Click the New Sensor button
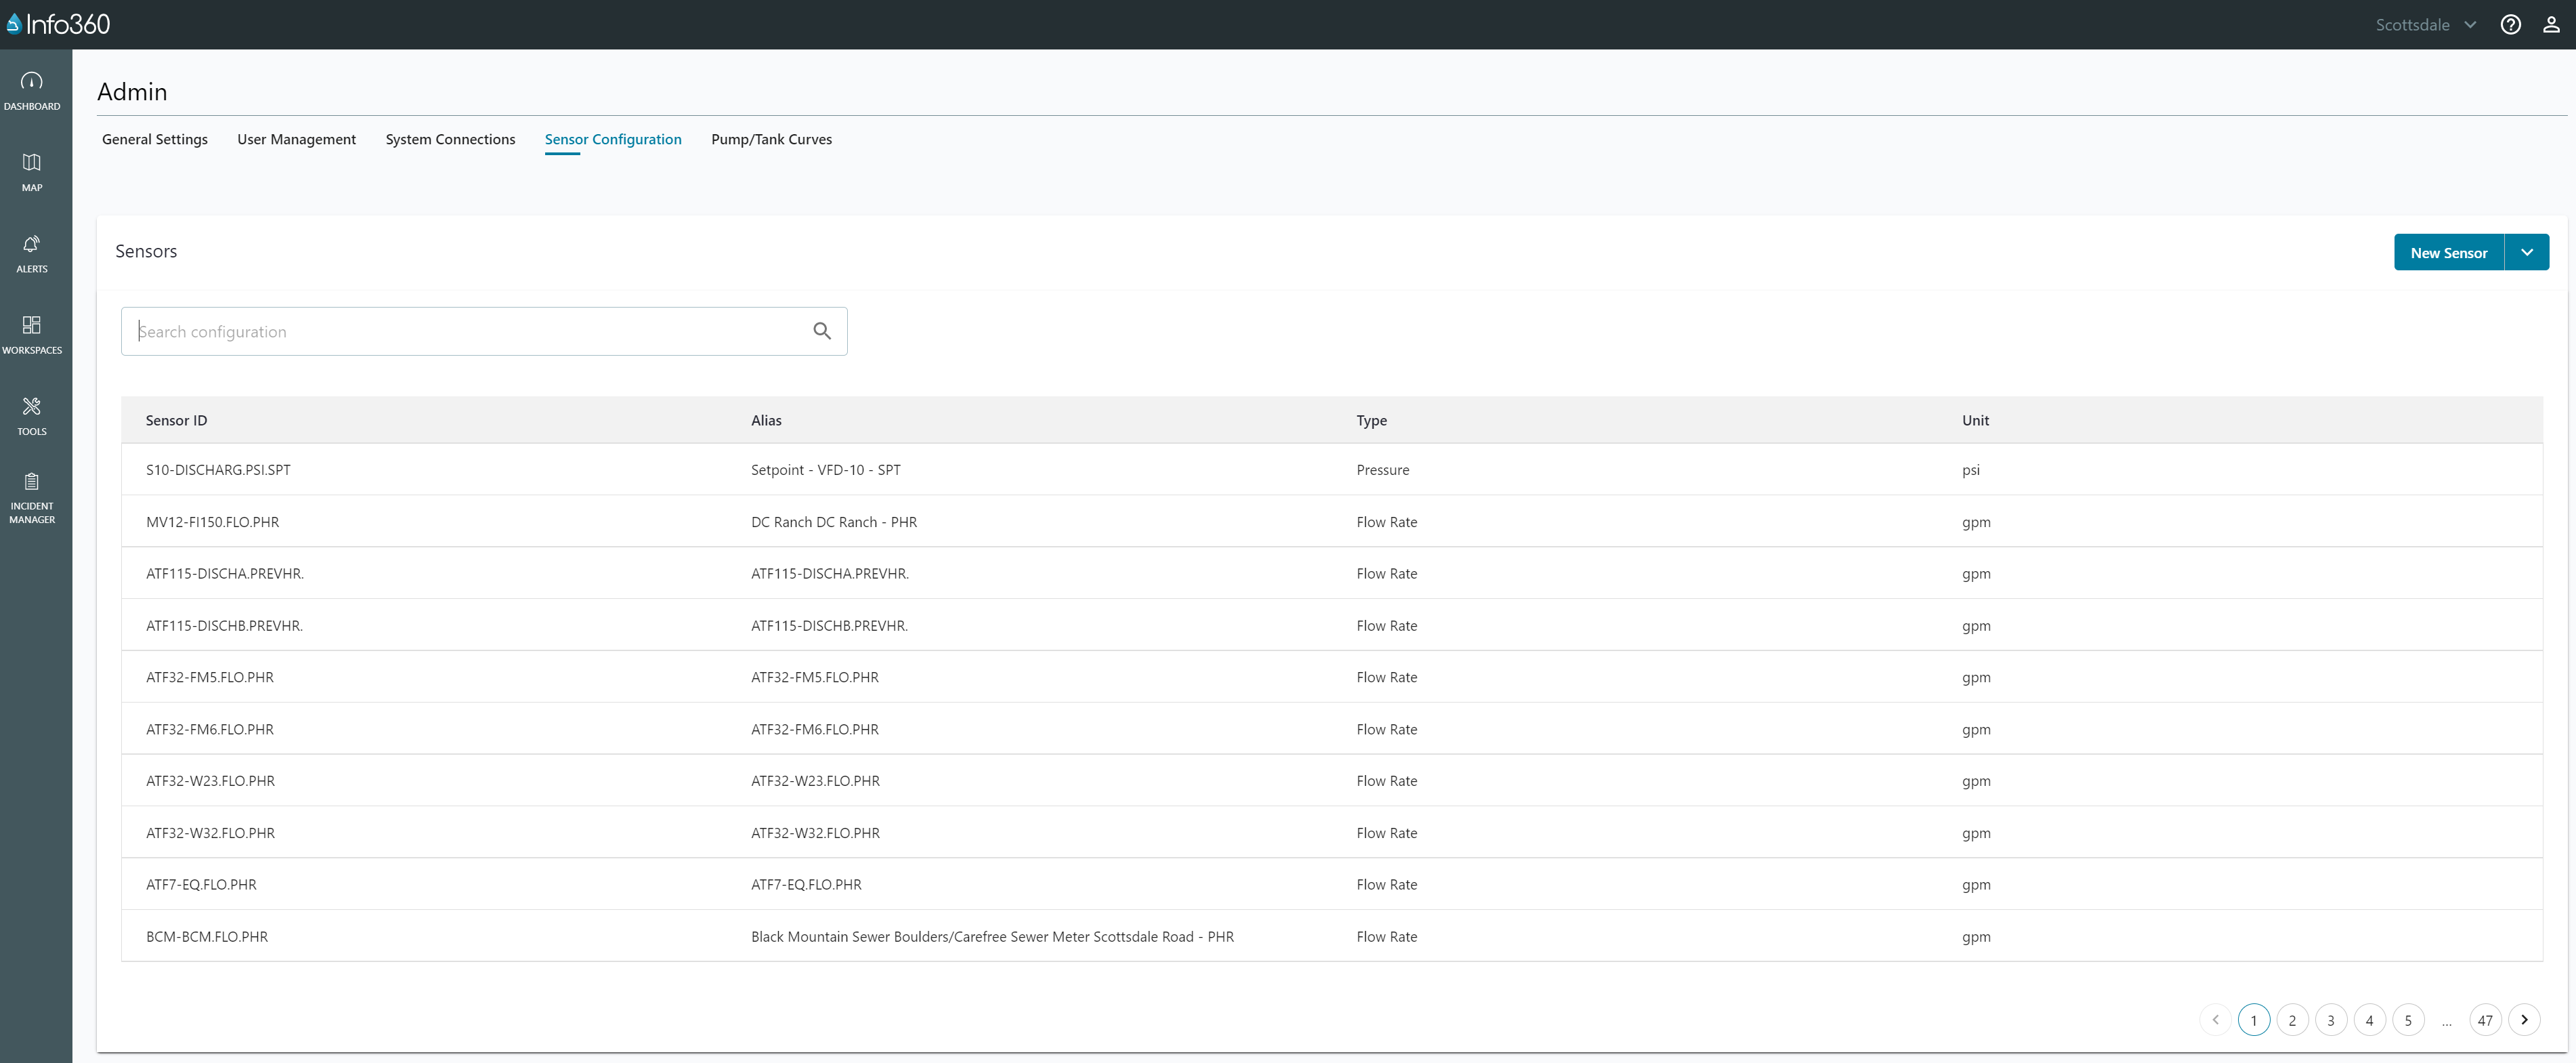2576x1063 pixels. click(2448, 252)
